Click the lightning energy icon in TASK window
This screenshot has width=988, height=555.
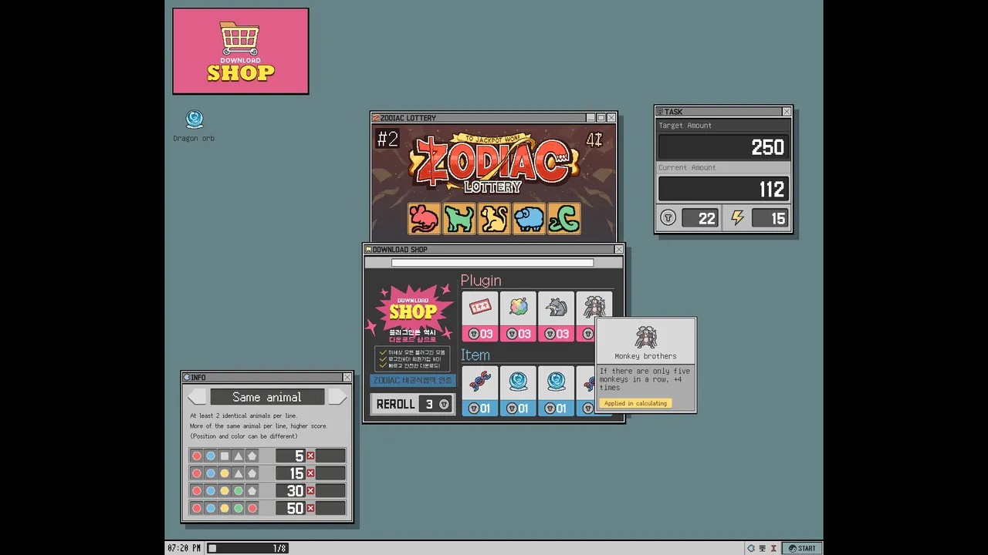[x=737, y=218]
